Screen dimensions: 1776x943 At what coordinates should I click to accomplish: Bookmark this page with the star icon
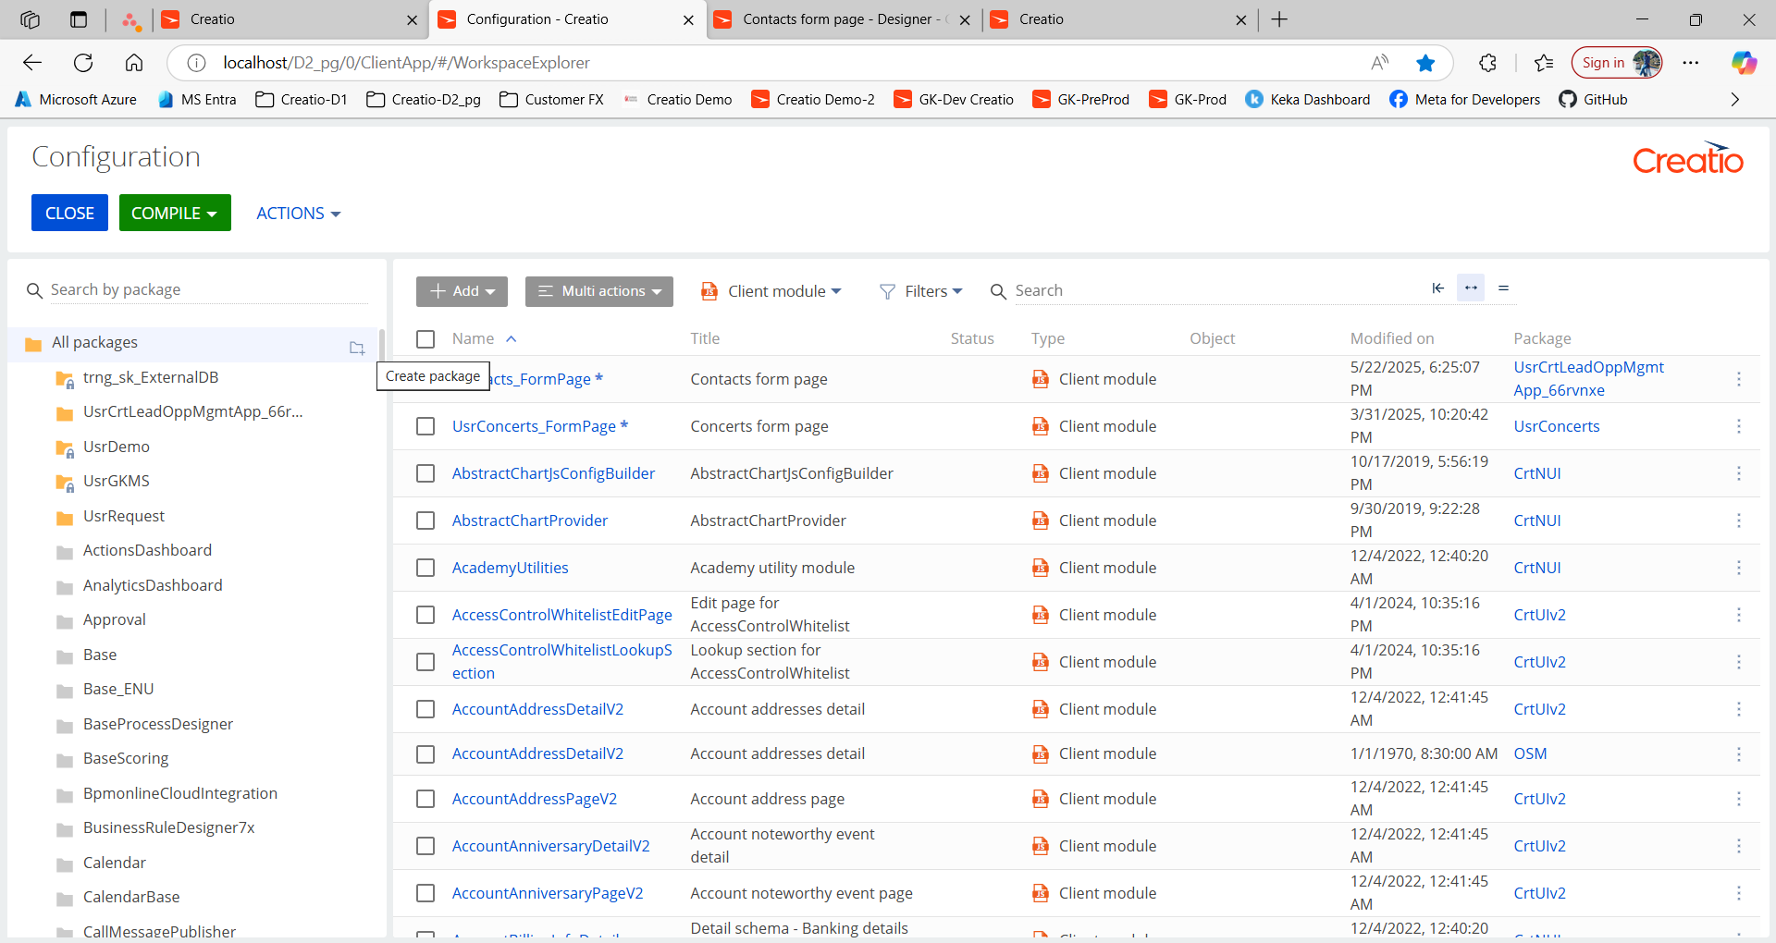pos(1425,63)
